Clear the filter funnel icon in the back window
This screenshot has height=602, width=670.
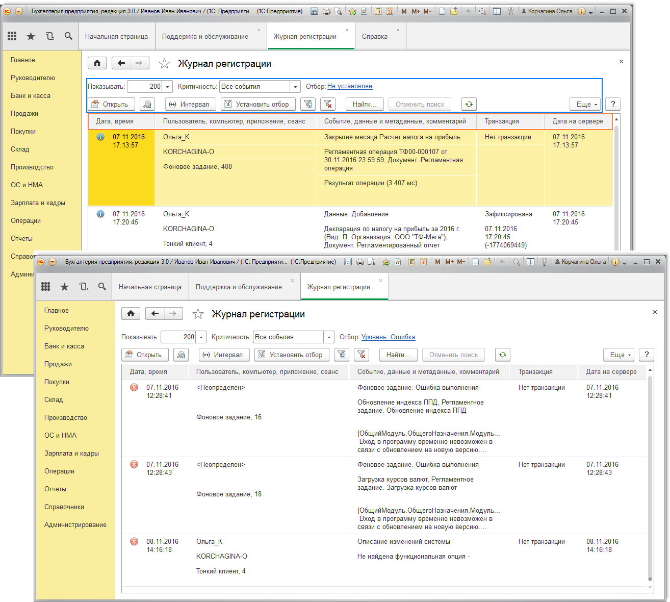(x=328, y=104)
